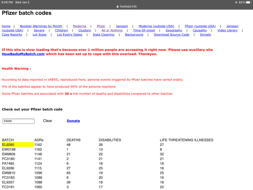The height and width of the screenshot is (190, 253).
Task: Visit the Time till onset link
Action: click(144, 30)
